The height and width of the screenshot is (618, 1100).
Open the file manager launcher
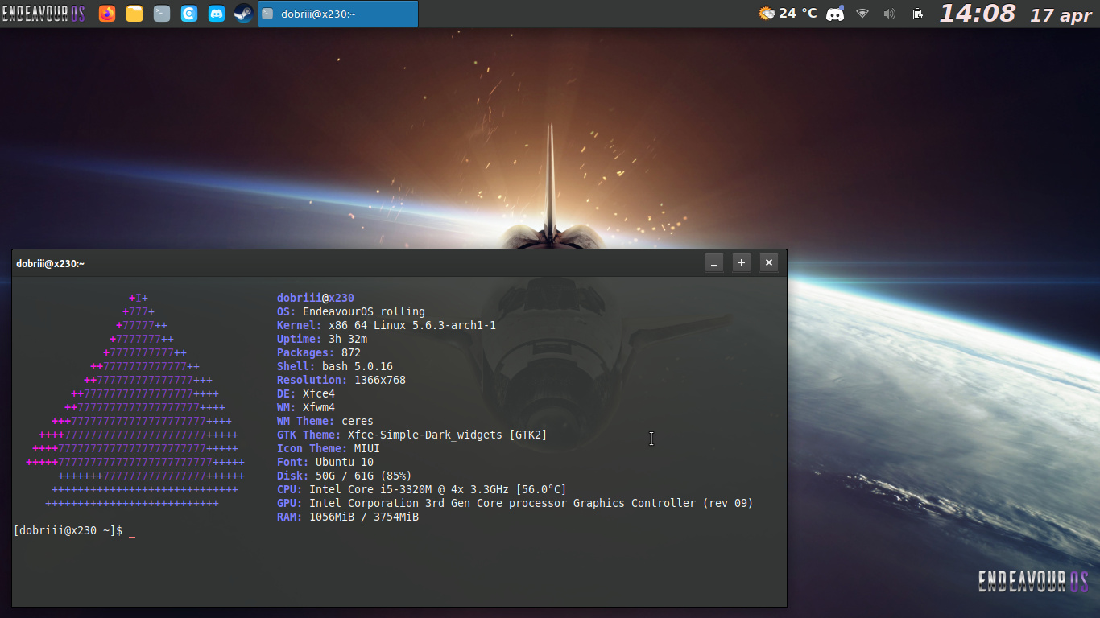tap(134, 14)
